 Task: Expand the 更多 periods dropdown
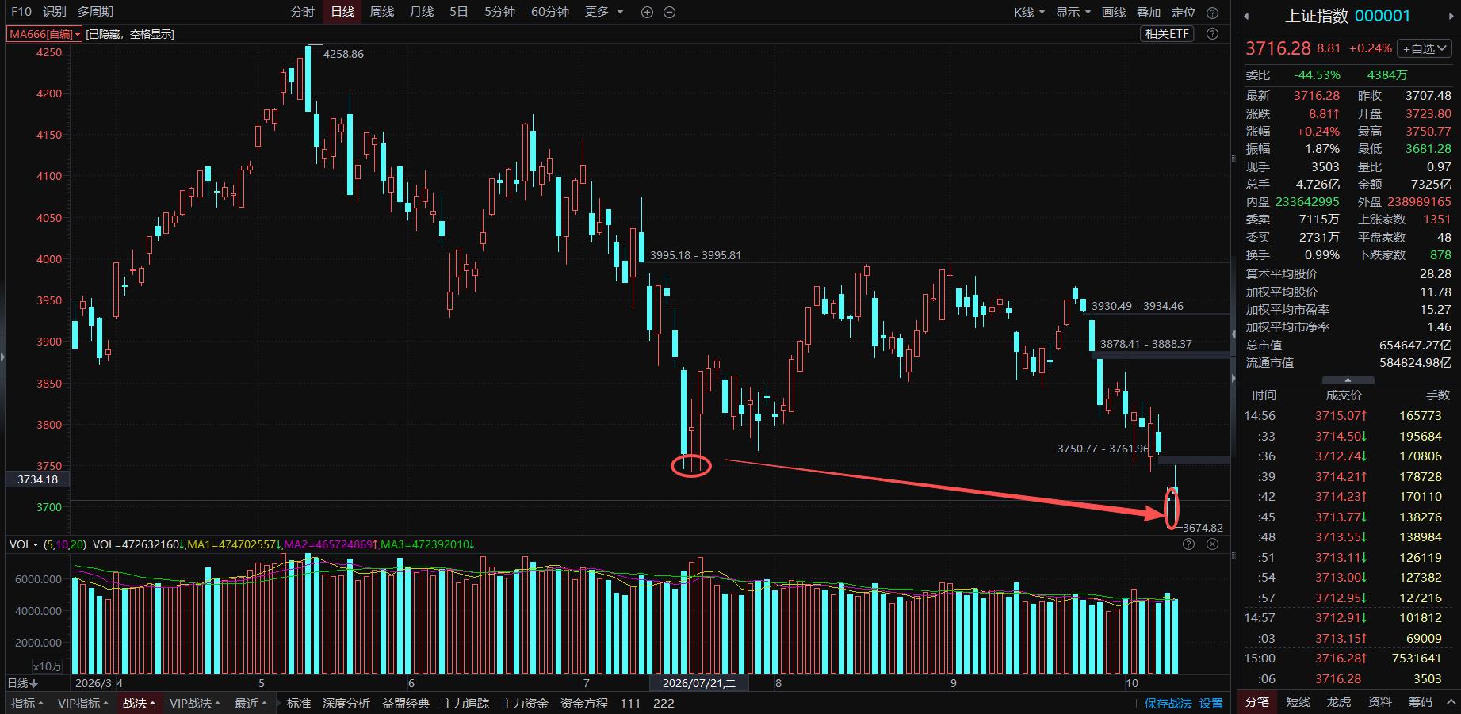[x=604, y=12]
